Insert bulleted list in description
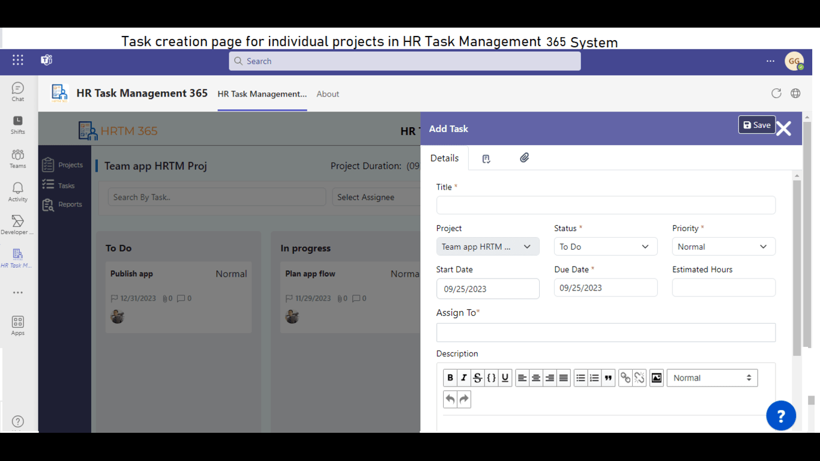The image size is (820, 461). pos(580,378)
